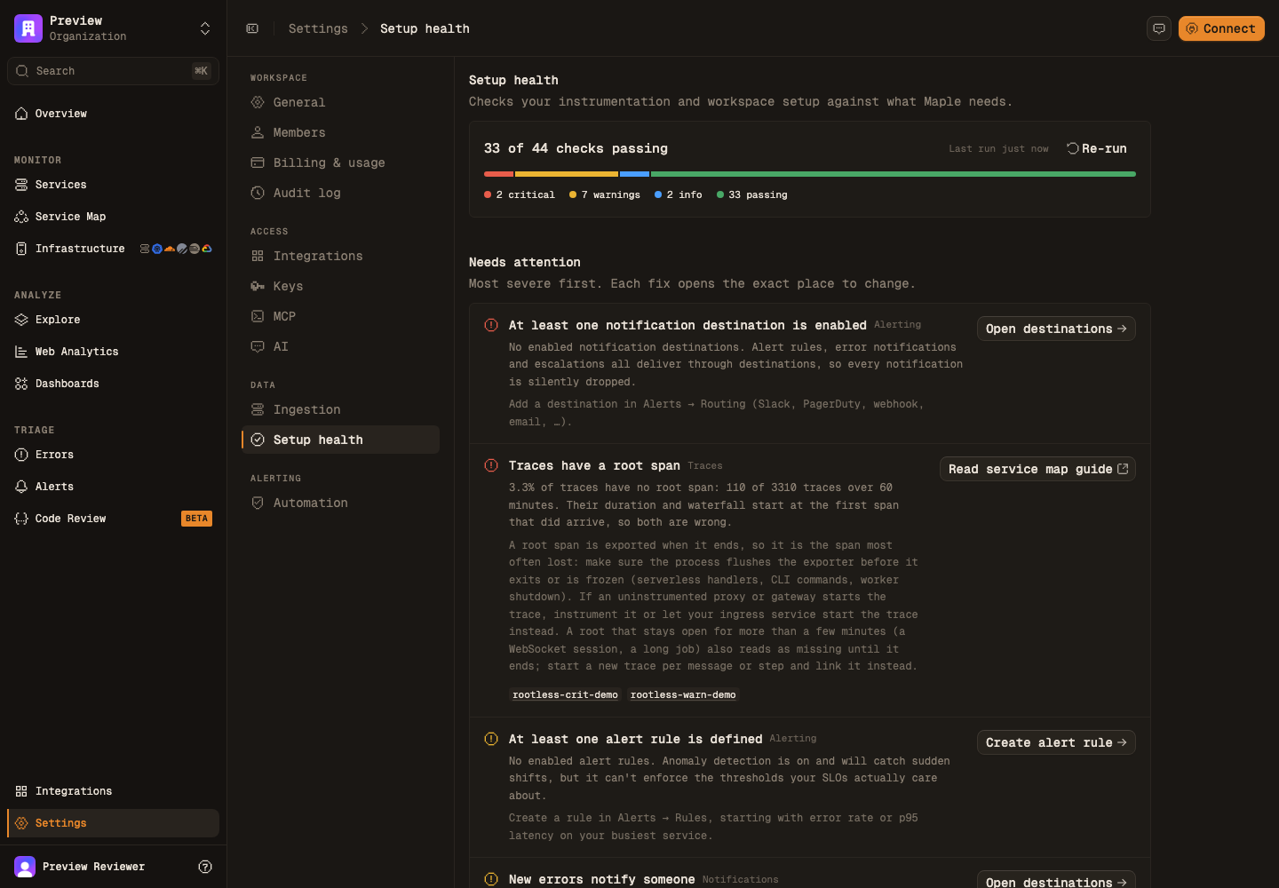
Task: Click the Connect button
Action: click(x=1221, y=28)
